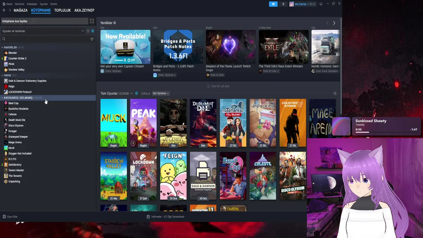Click Yeni bir raf ekle

tap(218, 86)
